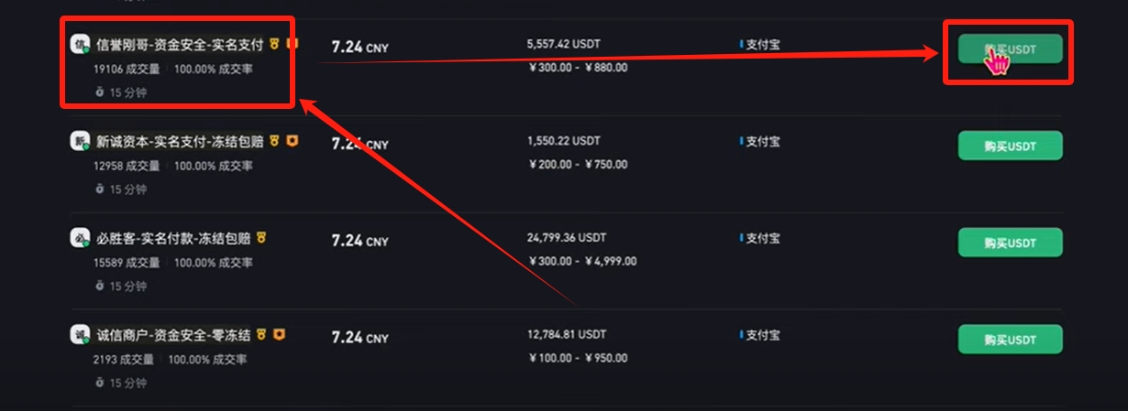
Task: Click yellow verified badge beside 信誉刚哥 name
Action: coord(274,44)
